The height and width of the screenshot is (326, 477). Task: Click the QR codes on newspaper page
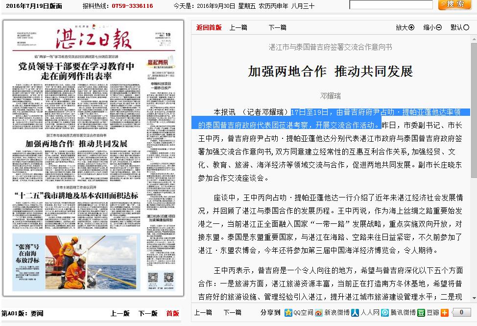pyautogui.click(x=161, y=278)
